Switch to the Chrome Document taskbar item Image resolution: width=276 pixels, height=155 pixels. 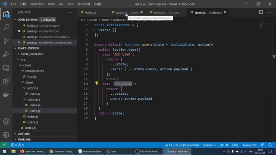(x=61, y=151)
